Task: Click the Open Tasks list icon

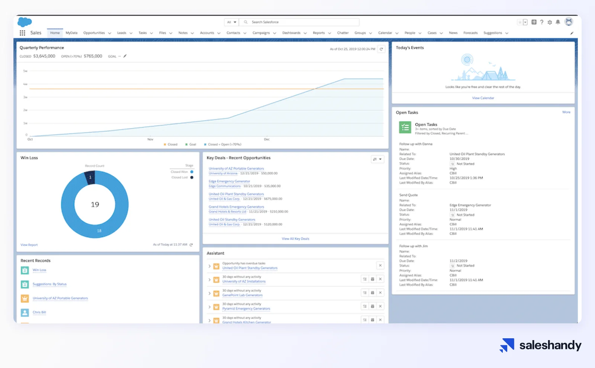Action: point(405,127)
